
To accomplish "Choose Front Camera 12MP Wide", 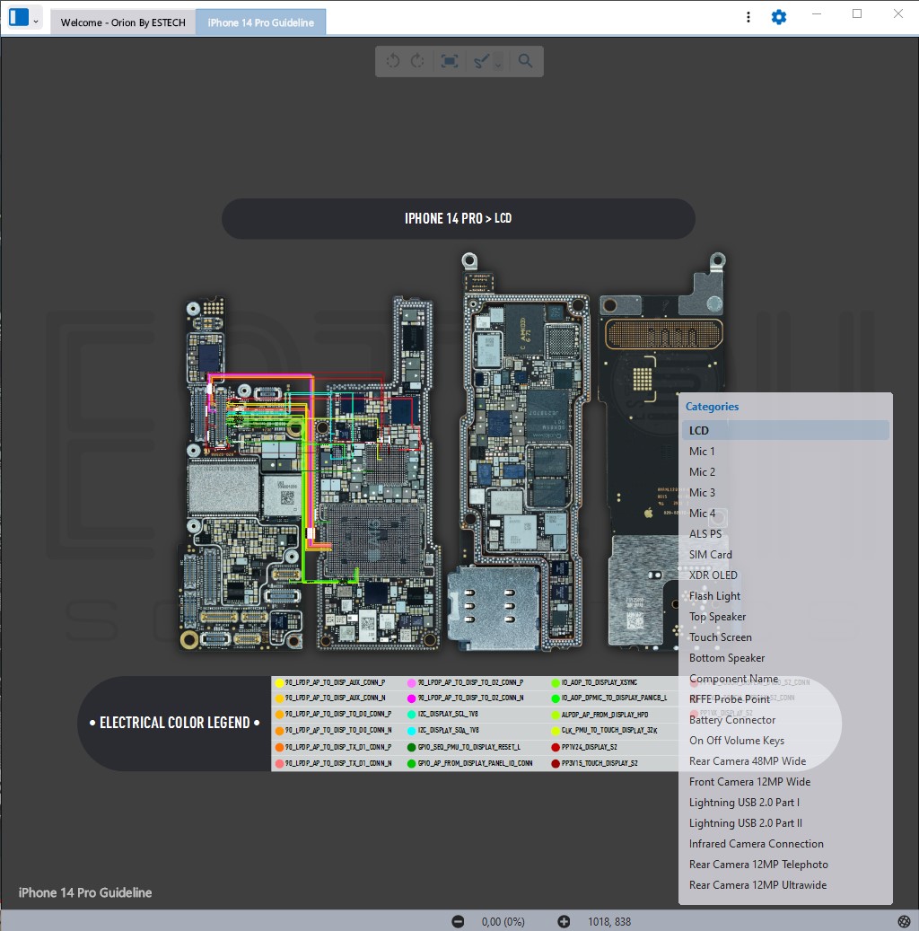I will point(785,782).
